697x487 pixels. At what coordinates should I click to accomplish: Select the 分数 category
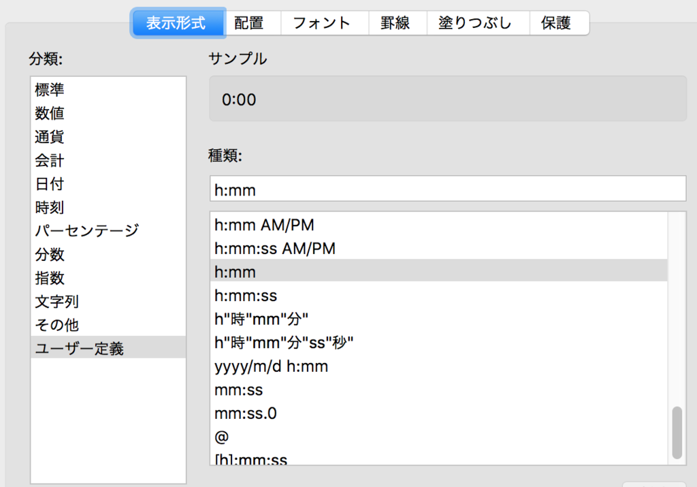(108, 254)
